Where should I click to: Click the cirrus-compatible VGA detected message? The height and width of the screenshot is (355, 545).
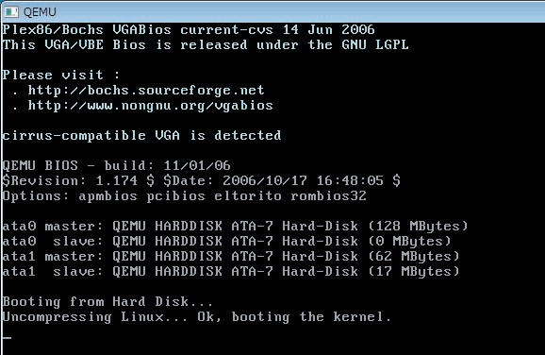tap(141, 136)
